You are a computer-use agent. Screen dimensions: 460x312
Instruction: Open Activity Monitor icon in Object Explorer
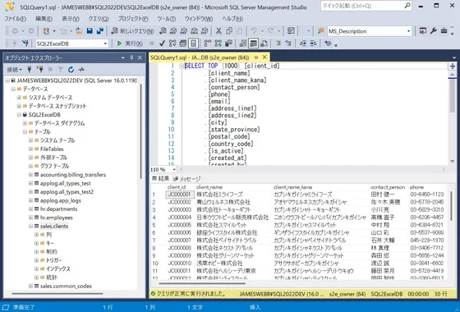coord(81,70)
